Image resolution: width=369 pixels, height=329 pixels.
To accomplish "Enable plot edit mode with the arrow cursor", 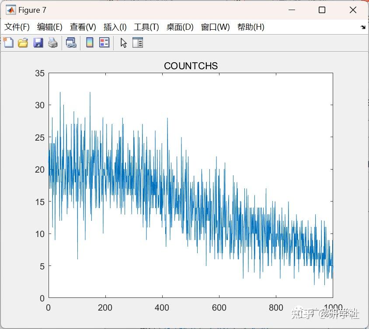I will coord(124,42).
